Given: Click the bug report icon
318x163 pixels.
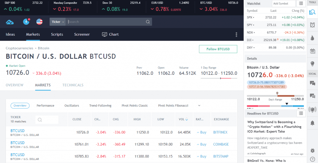Looking at the screenshot, I should pos(312,151).
